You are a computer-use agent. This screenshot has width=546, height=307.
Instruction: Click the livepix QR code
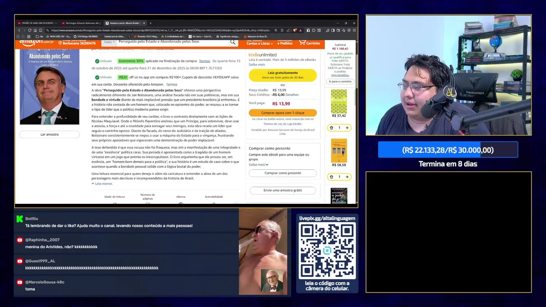pos(327,251)
